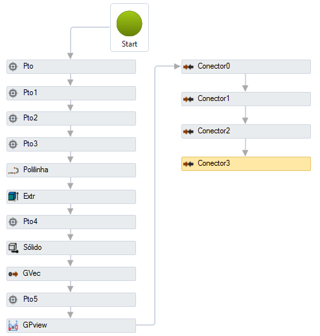The height and width of the screenshot is (336, 320).
Task: Select the Pto3 node label
Action: click(30, 144)
